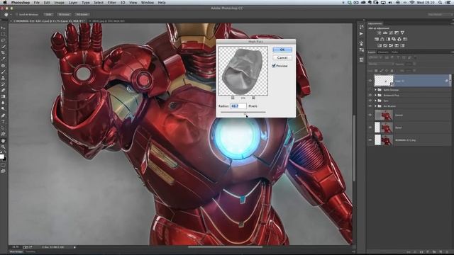
Task: Click OK in High Pass dialog
Action: coord(282,50)
